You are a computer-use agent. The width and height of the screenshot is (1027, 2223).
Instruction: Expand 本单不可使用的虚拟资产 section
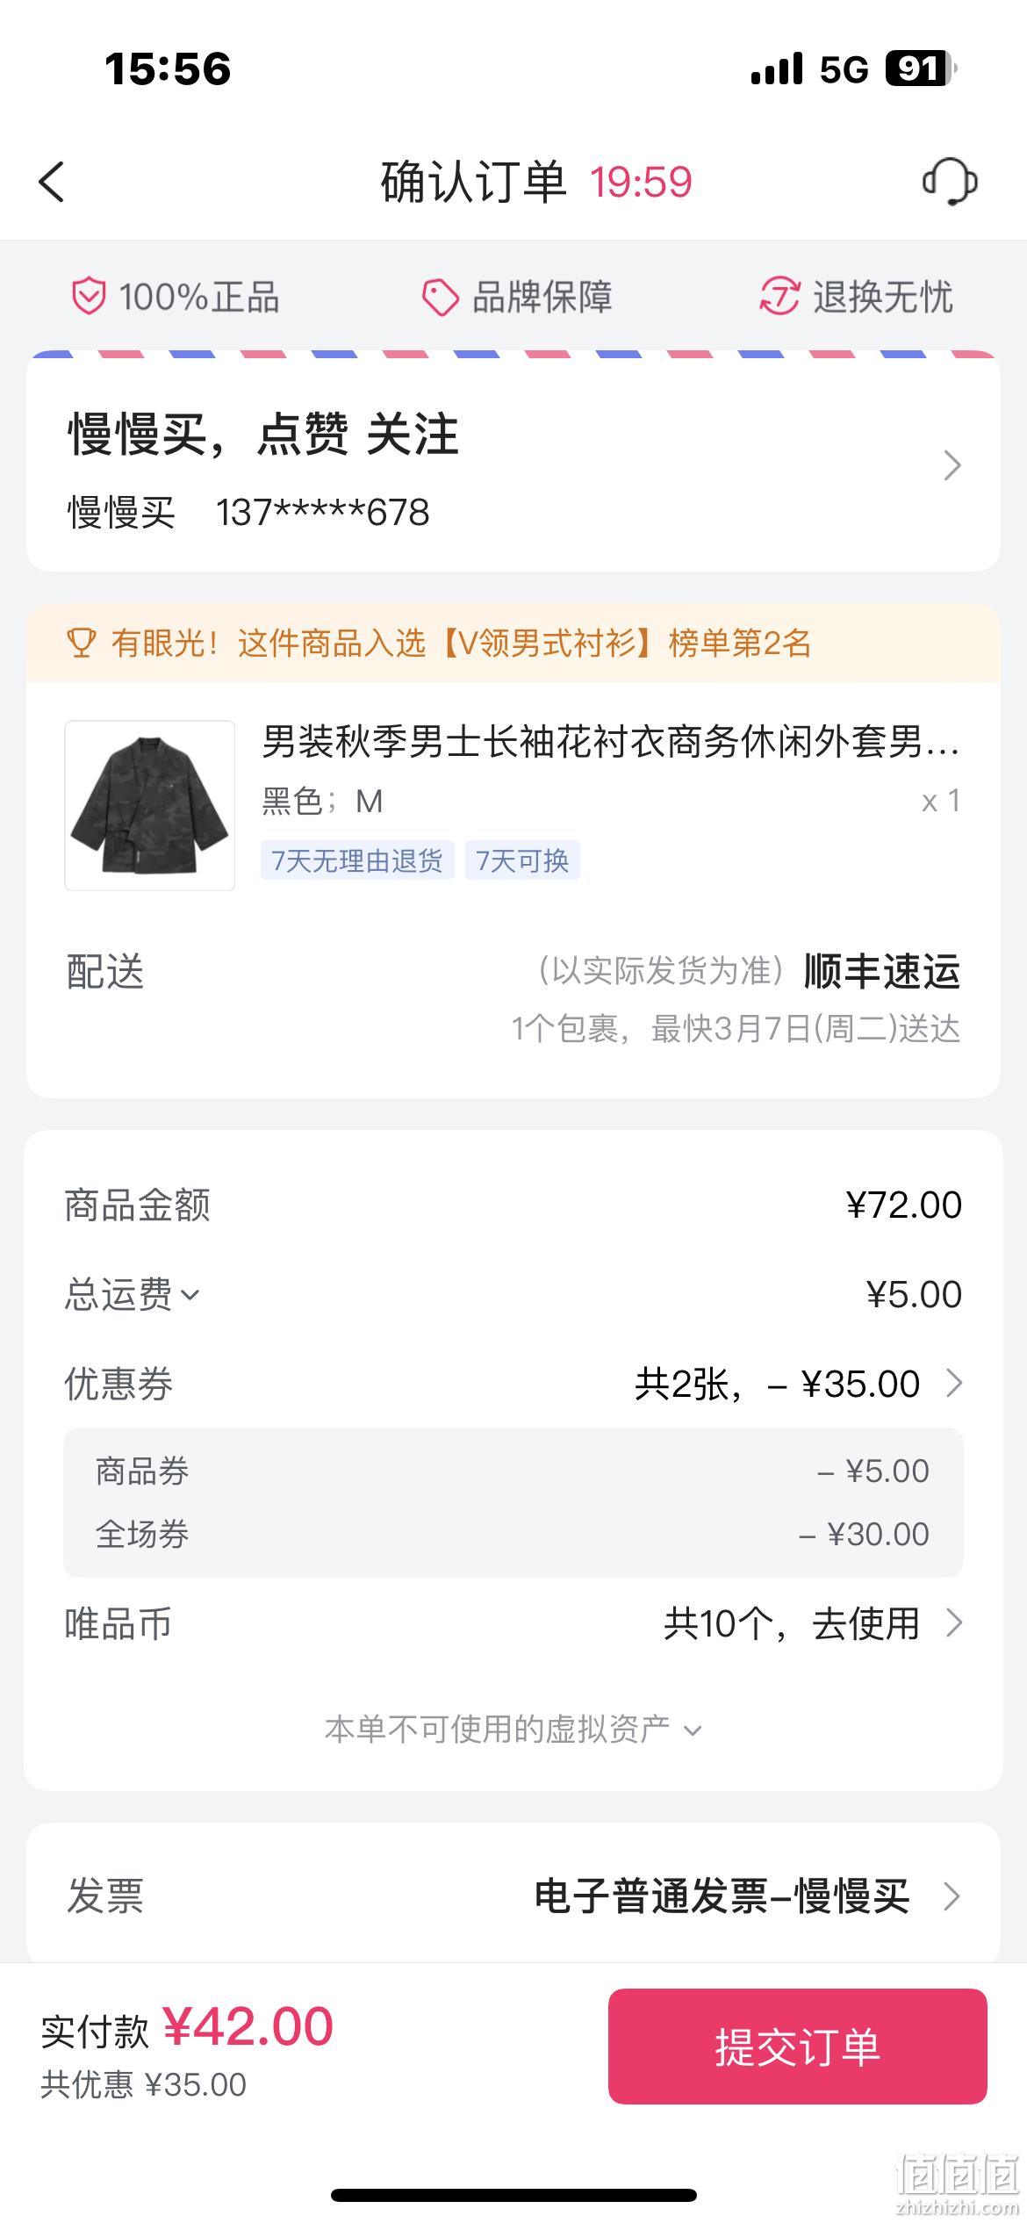pyautogui.click(x=513, y=1729)
